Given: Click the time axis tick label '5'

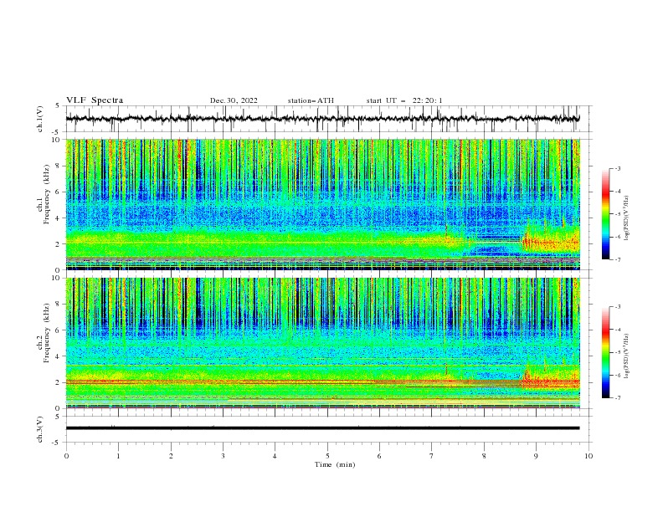Looking at the screenshot, I should 327,456.
